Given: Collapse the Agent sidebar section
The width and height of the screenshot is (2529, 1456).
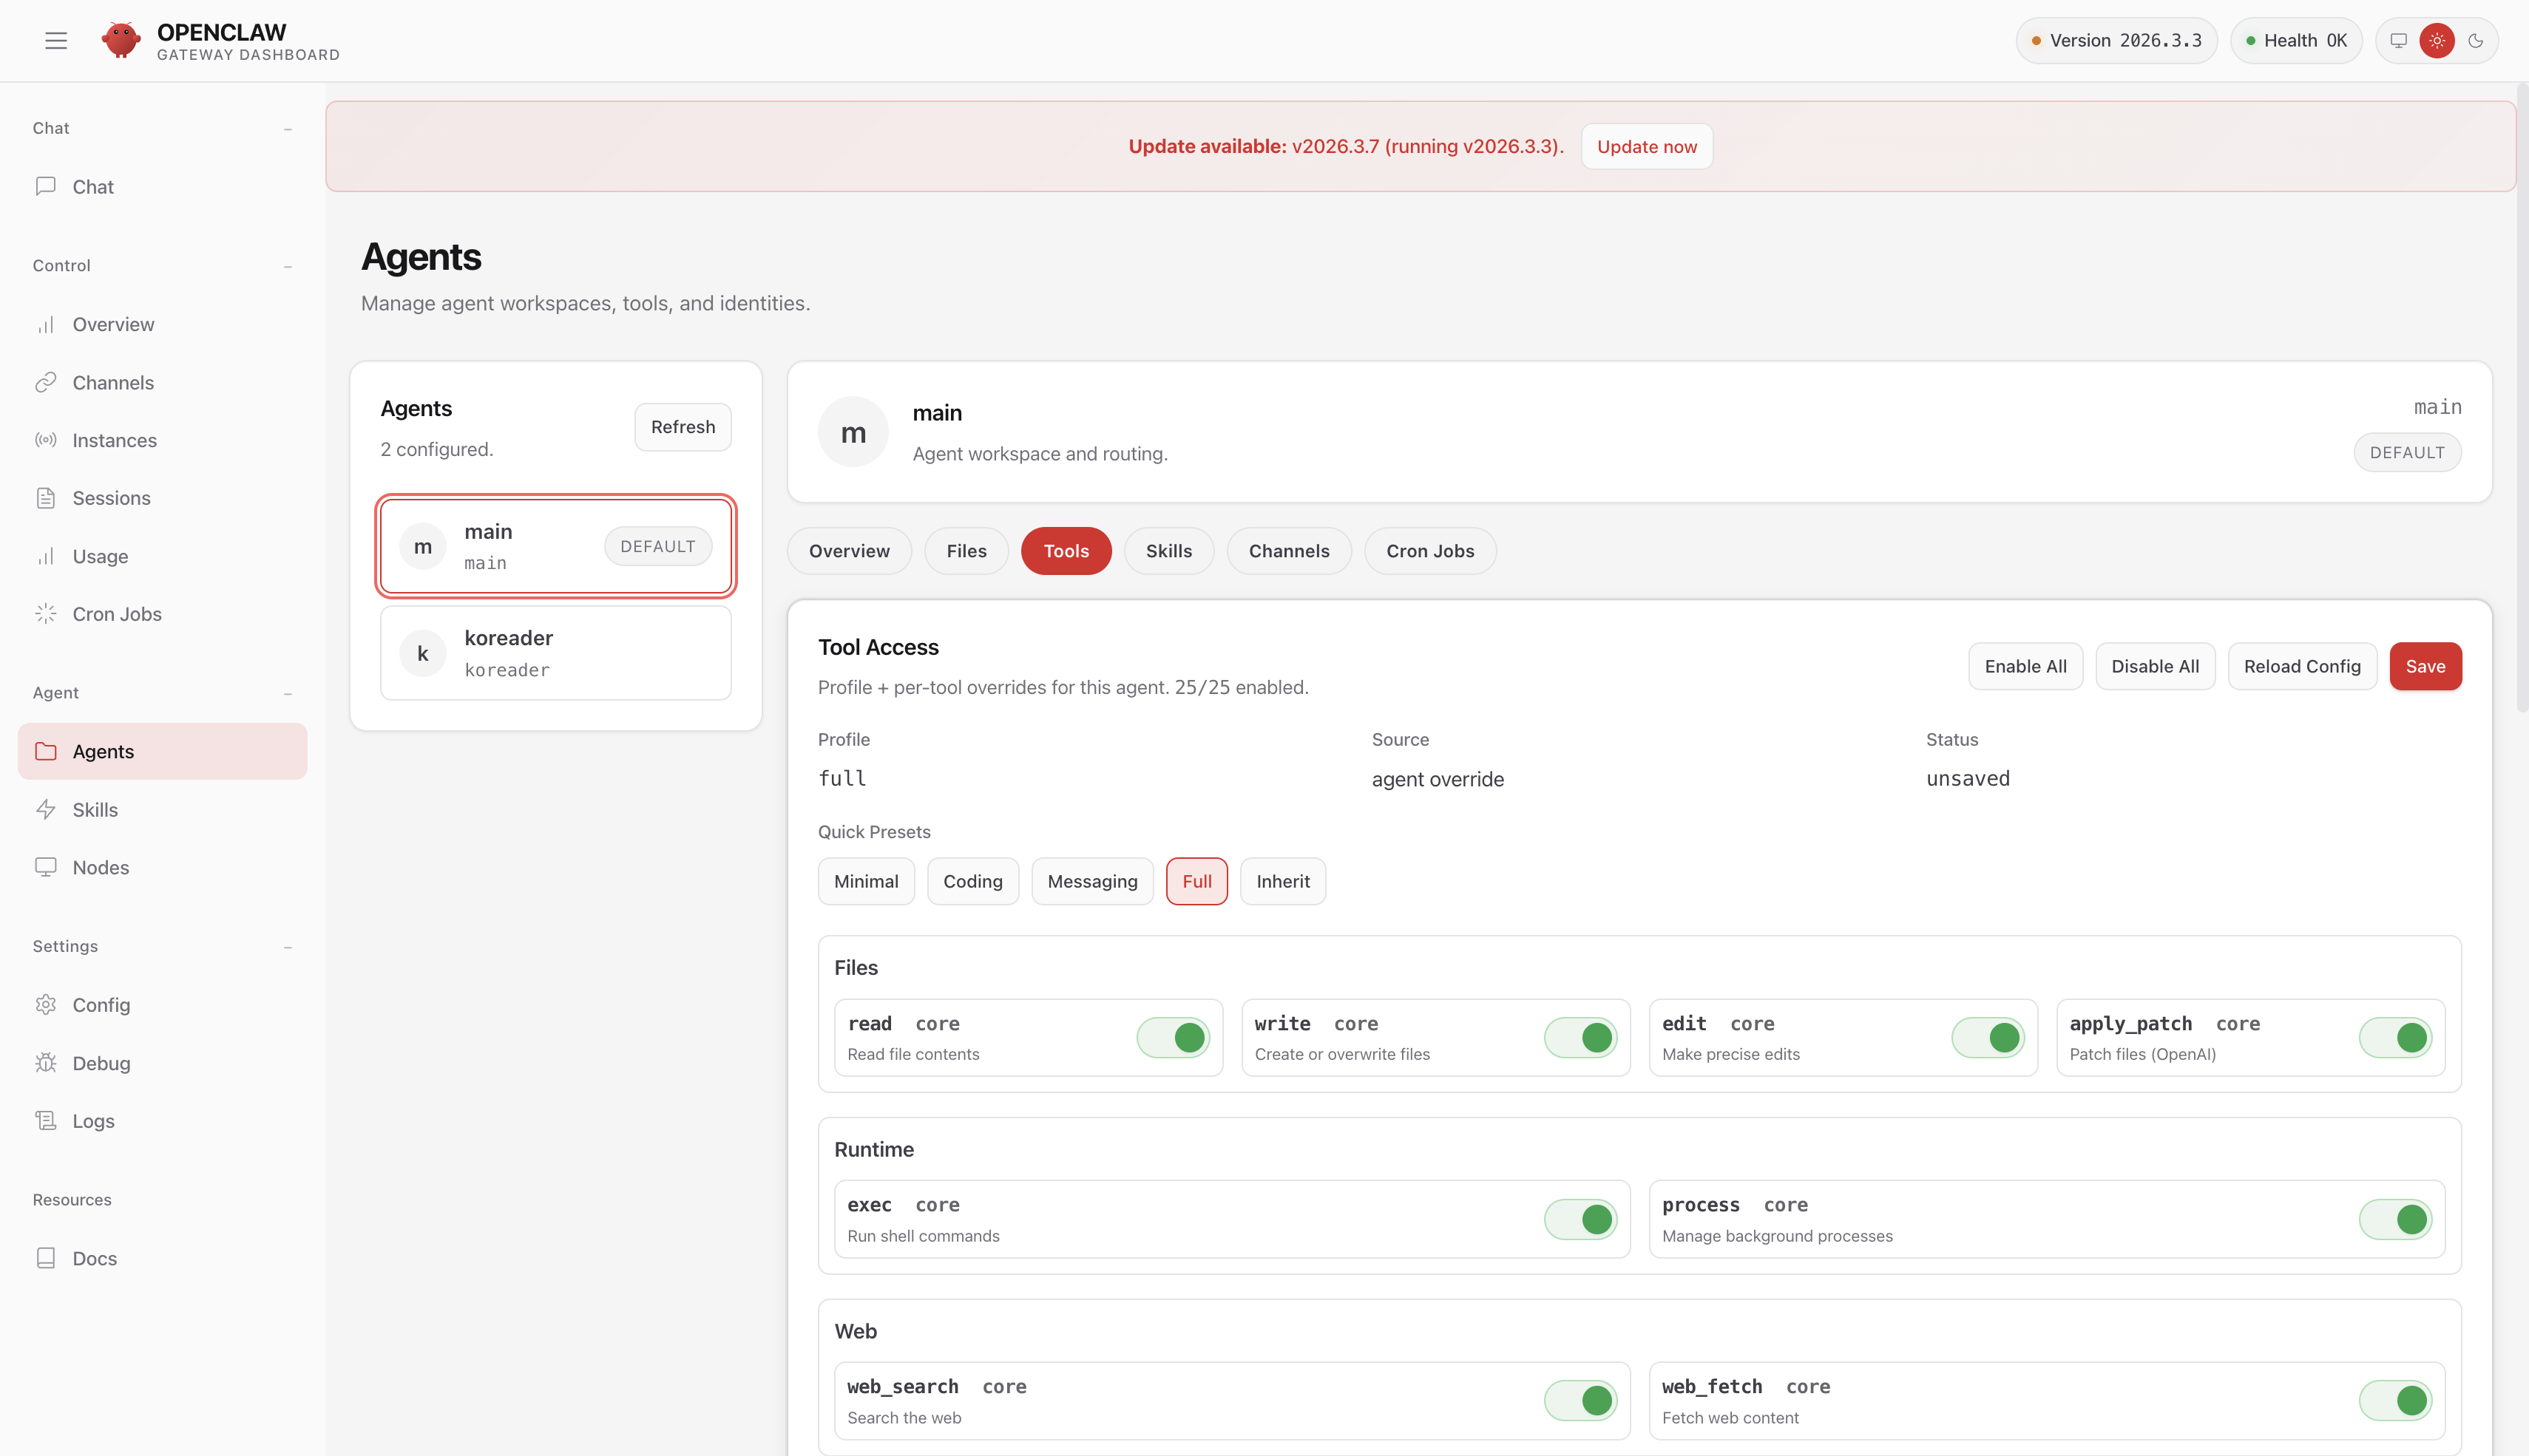Looking at the screenshot, I should pyautogui.click(x=287, y=693).
